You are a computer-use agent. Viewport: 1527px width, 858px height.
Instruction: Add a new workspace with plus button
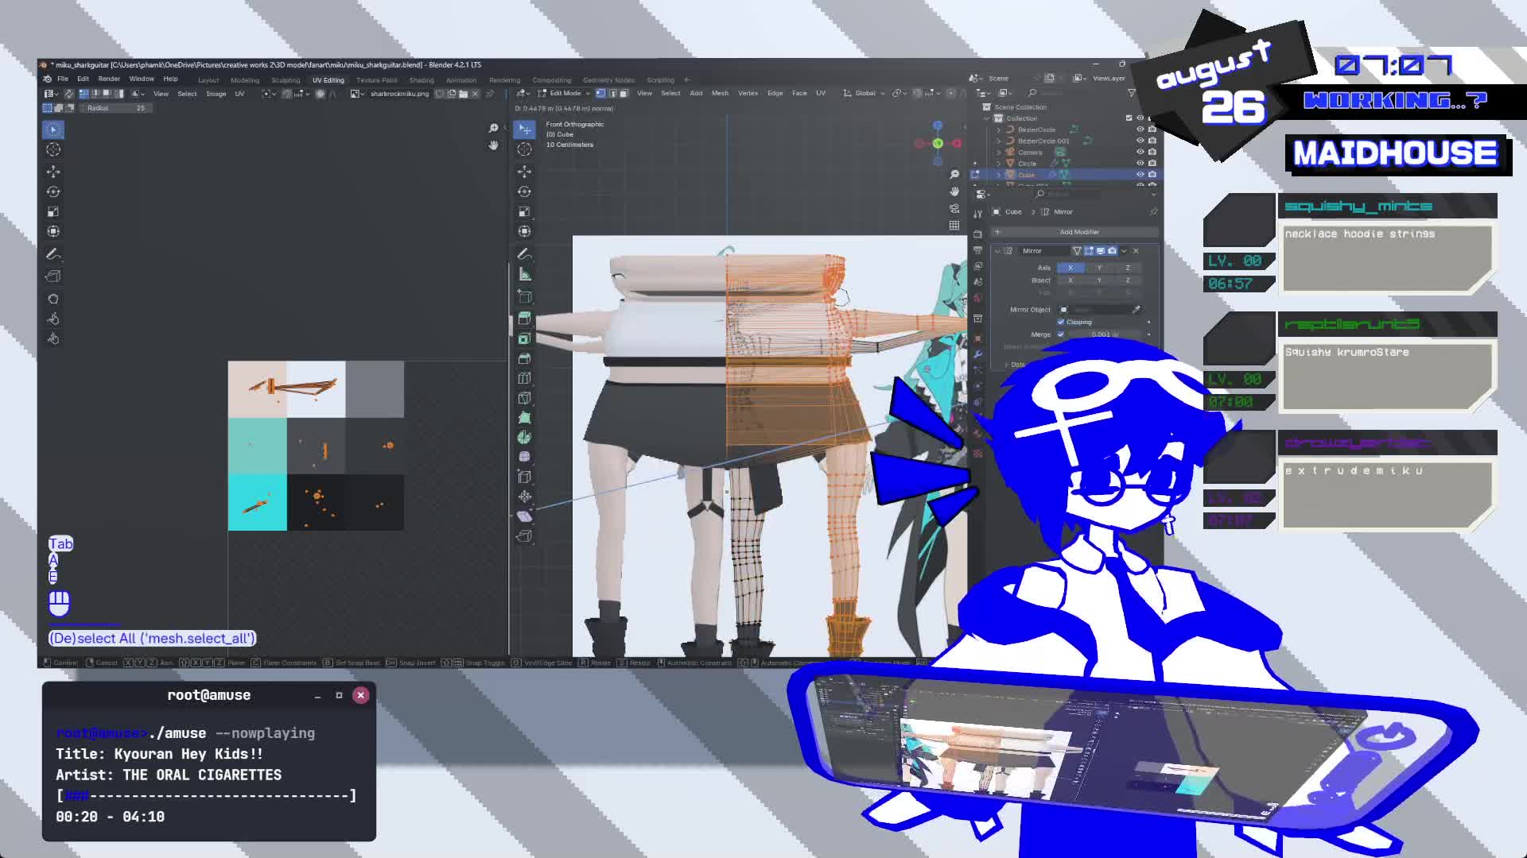(x=686, y=79)
